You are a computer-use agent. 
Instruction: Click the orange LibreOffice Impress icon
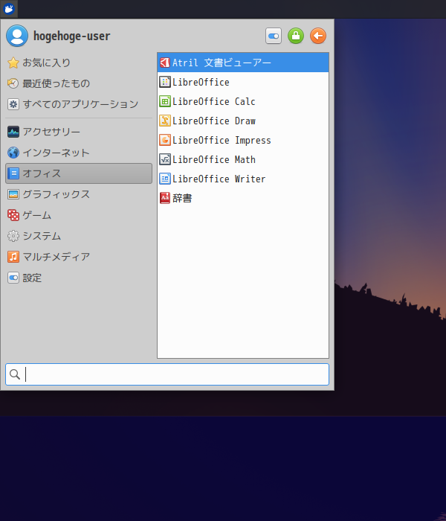point(165,140)
